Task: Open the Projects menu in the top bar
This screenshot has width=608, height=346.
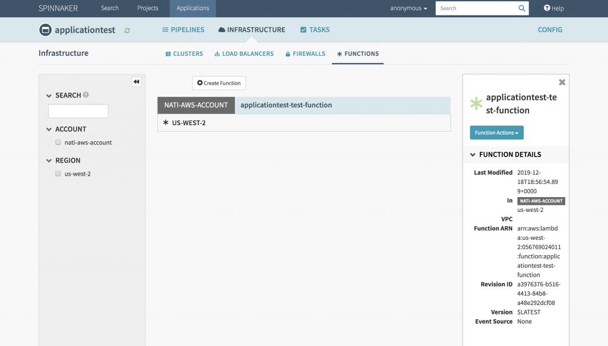Action: pos(147,8)
